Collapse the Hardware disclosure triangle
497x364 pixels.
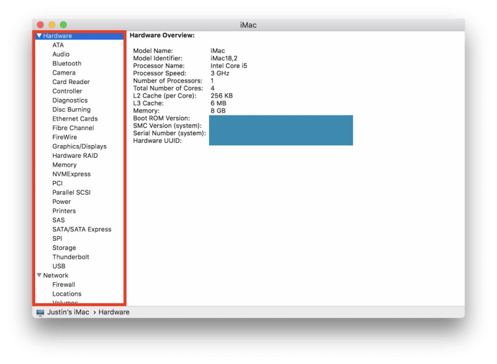pos(39,36)
